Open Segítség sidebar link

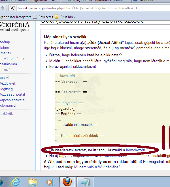[x=6, y=89]
